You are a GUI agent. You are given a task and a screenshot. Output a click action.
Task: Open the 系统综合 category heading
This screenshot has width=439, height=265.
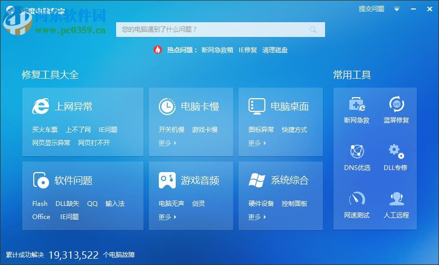point(290,181)
